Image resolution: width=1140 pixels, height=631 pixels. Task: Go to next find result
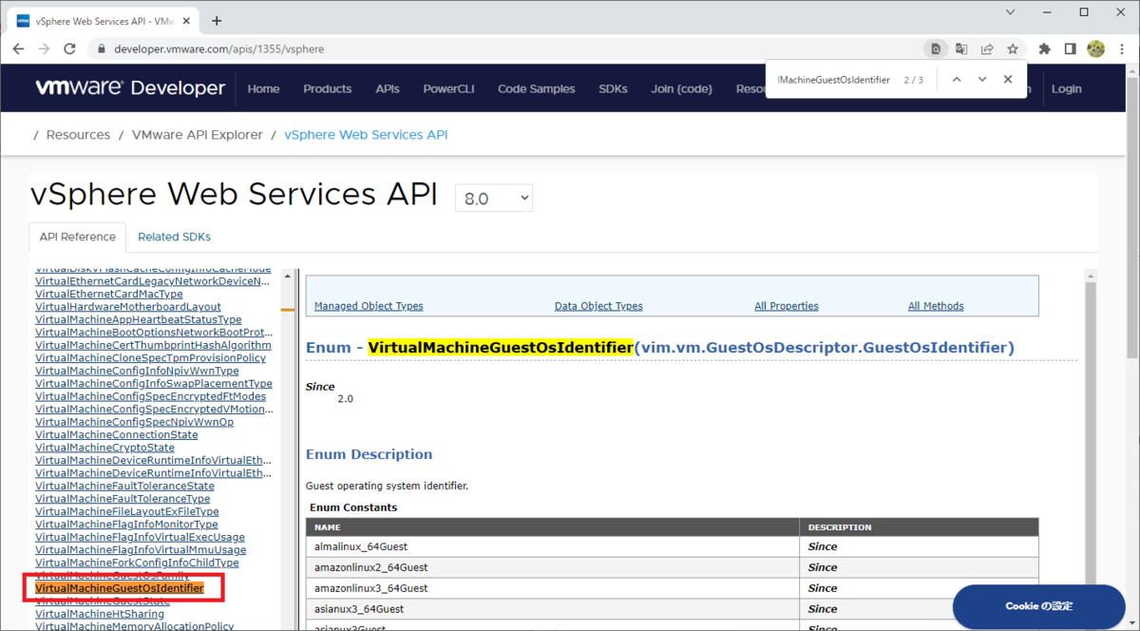click(x=982, y=80)
